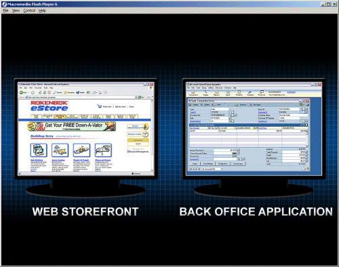Select the highlighted Building Sets store tab
This screenshot has width=339, height=267.
click(x=60, y=117)
